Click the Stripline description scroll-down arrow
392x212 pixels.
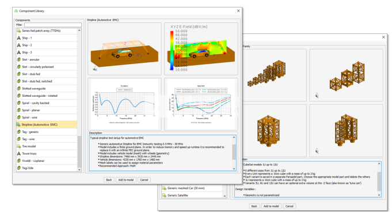tap(234, 169)
